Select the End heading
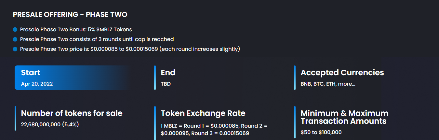 click(168, 73)
